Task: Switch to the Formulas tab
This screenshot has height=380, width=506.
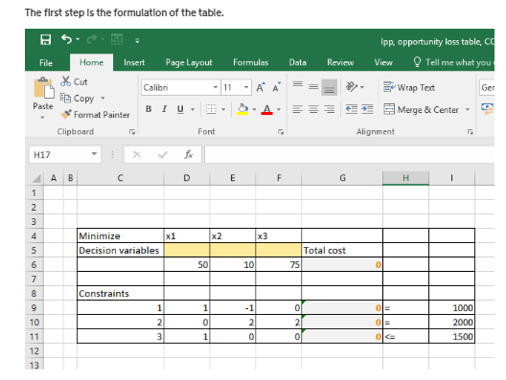Action: tap(250, 62)
